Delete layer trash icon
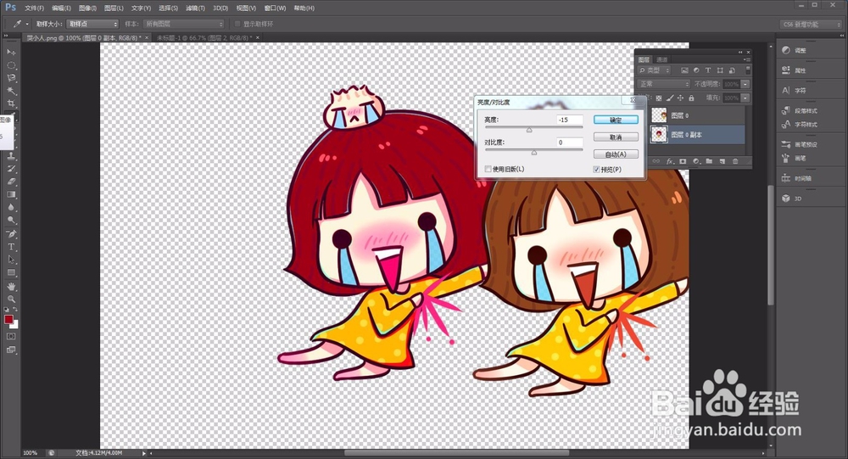Screen dimensions: 848x459 pyautogui.click(x=735, y=161)
